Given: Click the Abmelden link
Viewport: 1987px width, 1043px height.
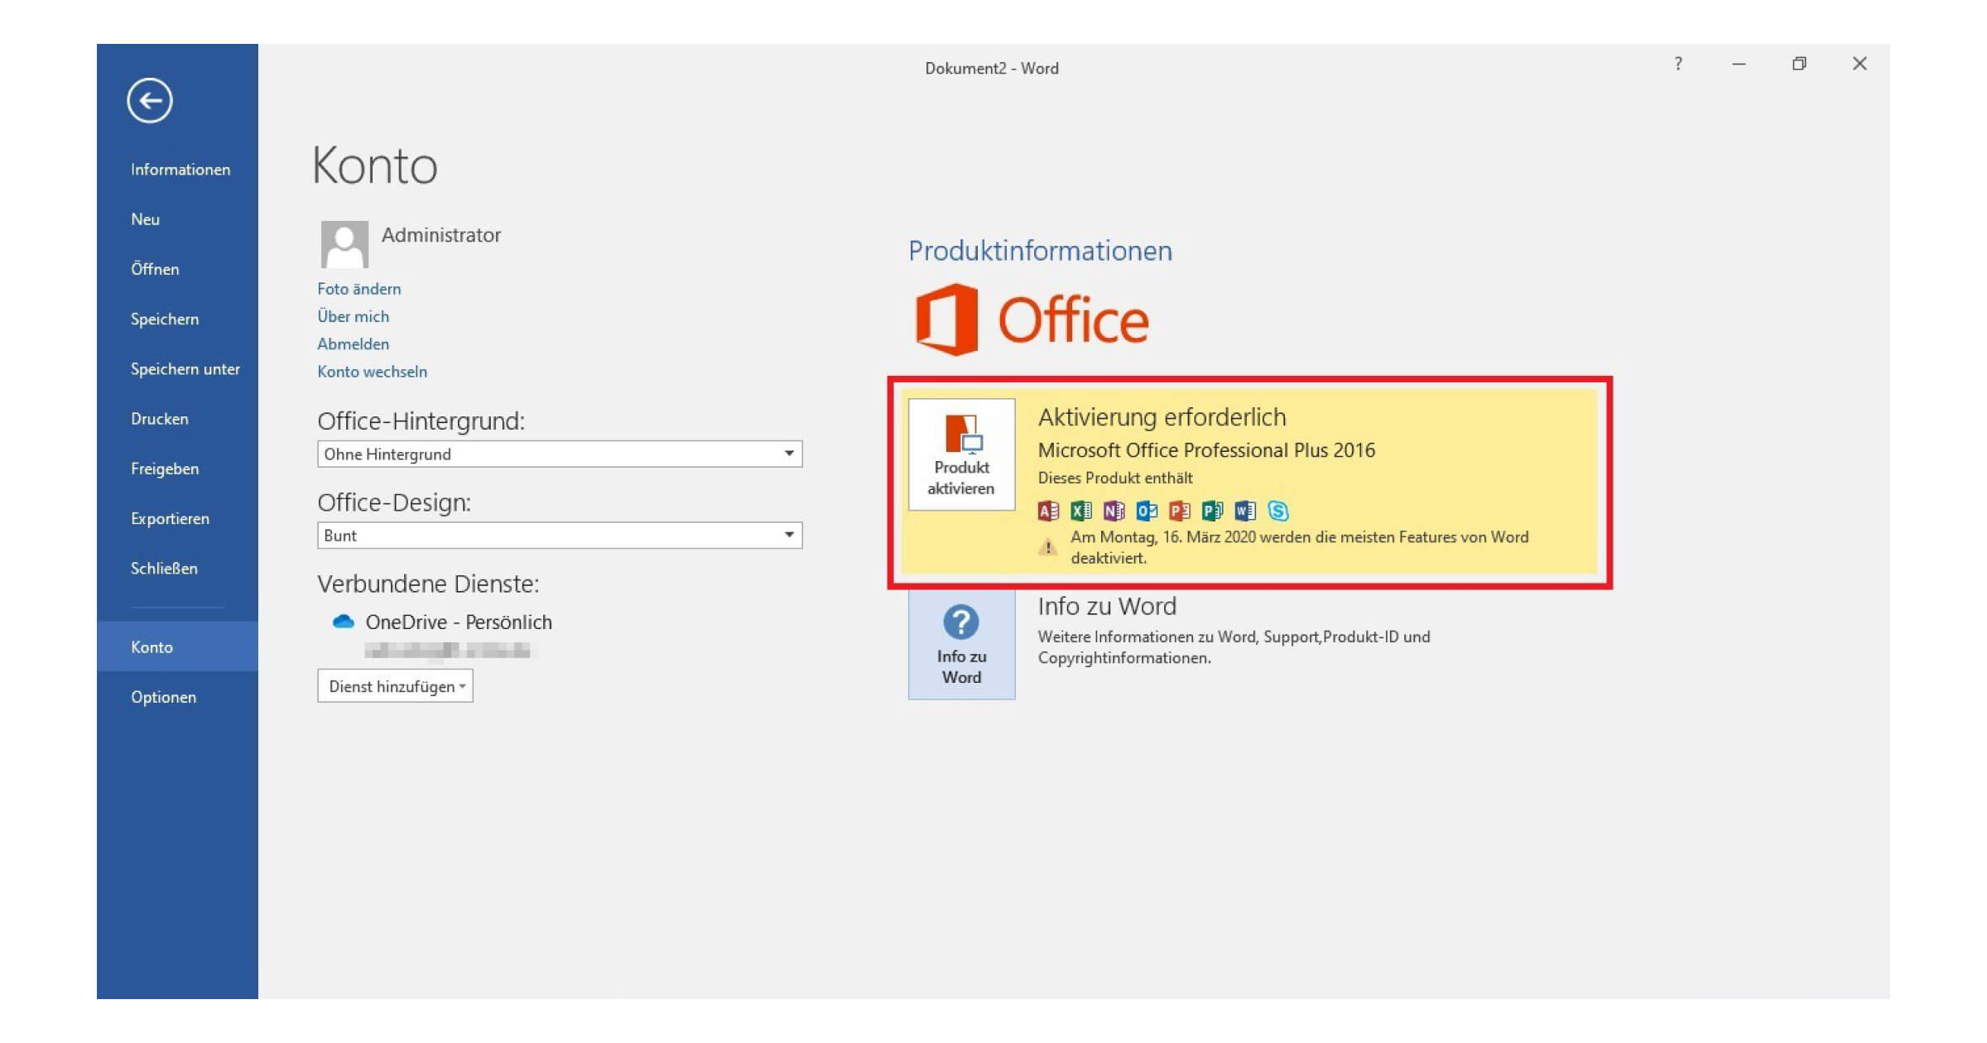Looking at the screenshot, I should (354, 344).
